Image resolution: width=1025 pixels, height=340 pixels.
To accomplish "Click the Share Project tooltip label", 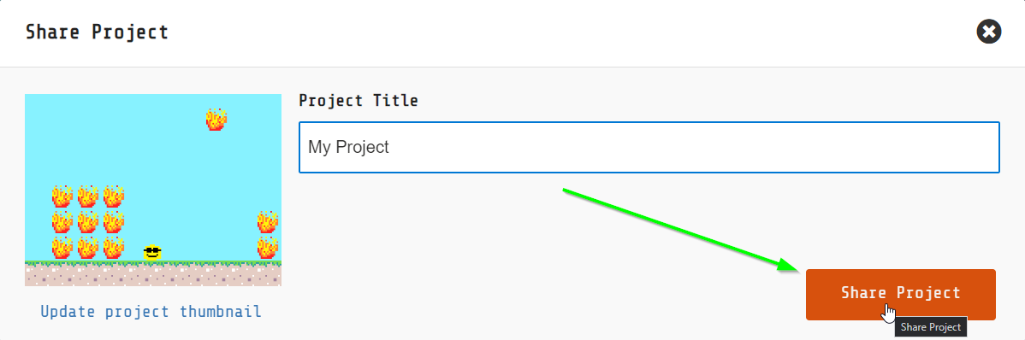I will [931, 327].
